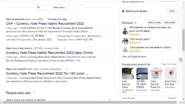The image size is (185, 104).
Task: Click "Good service and best work" review text
Action: coord(150,47)
